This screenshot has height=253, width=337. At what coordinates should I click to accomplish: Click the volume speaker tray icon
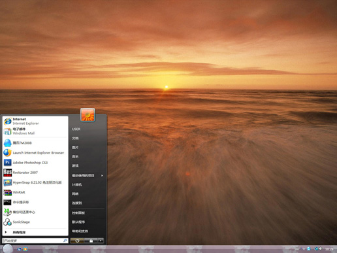[320, 248]
